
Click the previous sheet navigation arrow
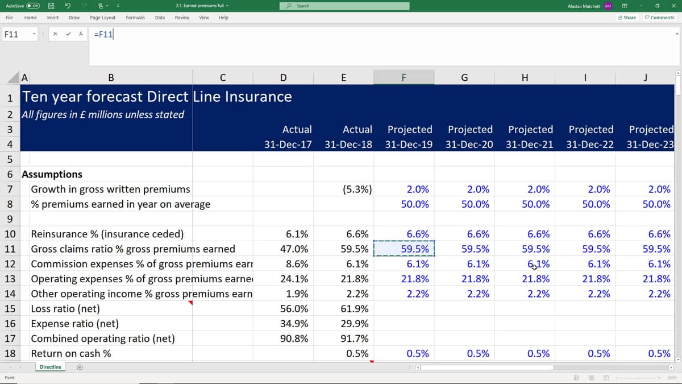[10, 367]
